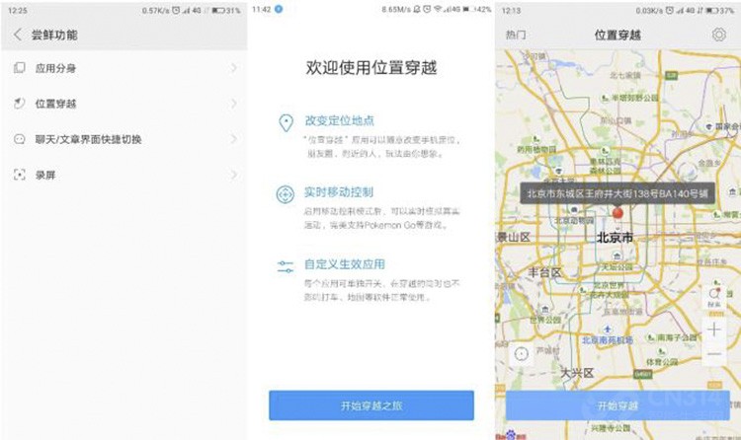Expand the 位置穿越 row chevron
The height and width of the screenshot is (440, 741).
click(x=234, y=104)
